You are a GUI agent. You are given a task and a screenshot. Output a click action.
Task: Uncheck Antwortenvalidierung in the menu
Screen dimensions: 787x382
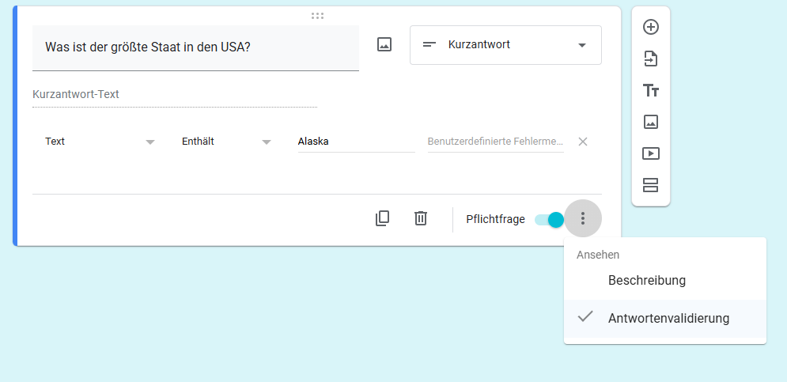point(665,318)
